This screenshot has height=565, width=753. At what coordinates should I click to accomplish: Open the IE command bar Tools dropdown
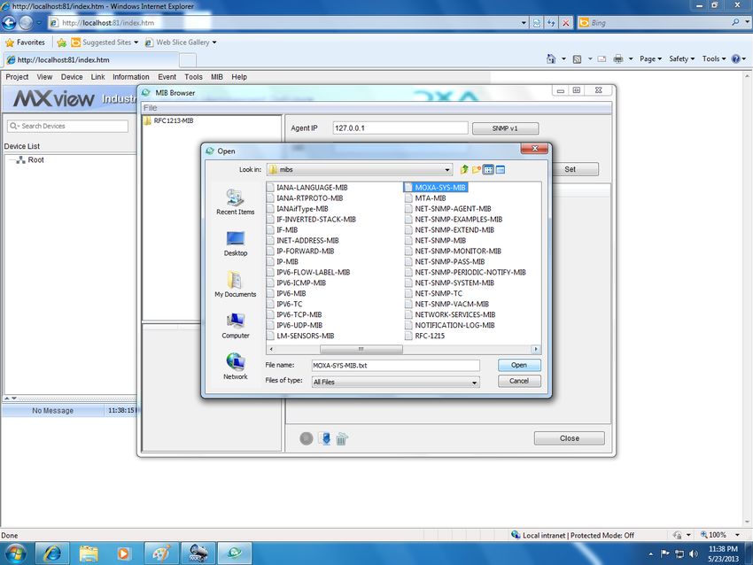pyautogui.click(x=714, y=58)
